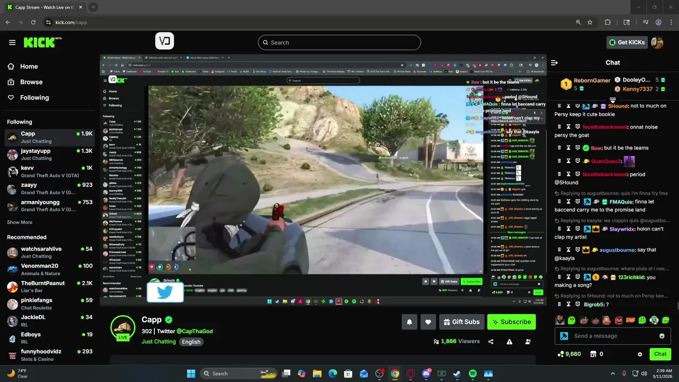679x382 pixels.
Task: Show hidden system tray icons chevron
Action: (x=613, y=374)
